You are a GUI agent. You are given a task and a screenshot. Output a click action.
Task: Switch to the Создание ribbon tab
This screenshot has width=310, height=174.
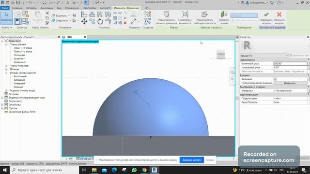(17, 8)
